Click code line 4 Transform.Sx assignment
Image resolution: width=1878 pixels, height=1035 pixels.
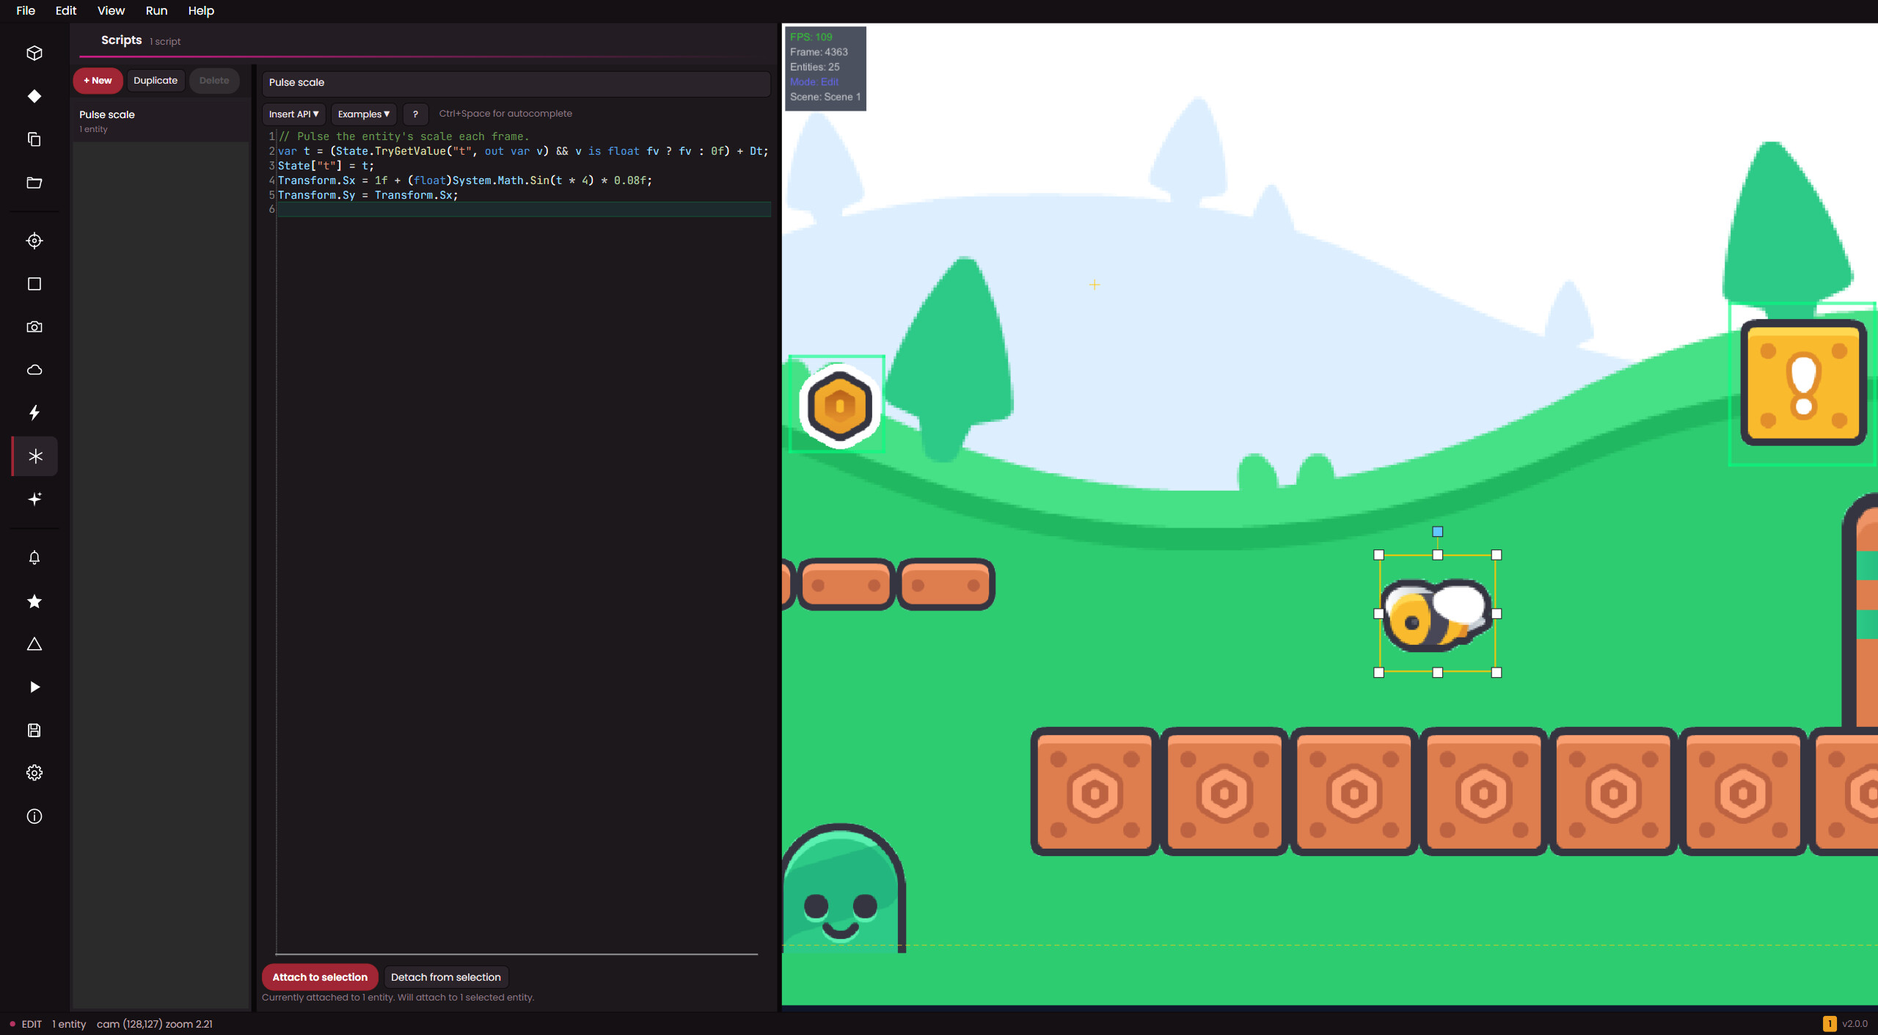464,180
